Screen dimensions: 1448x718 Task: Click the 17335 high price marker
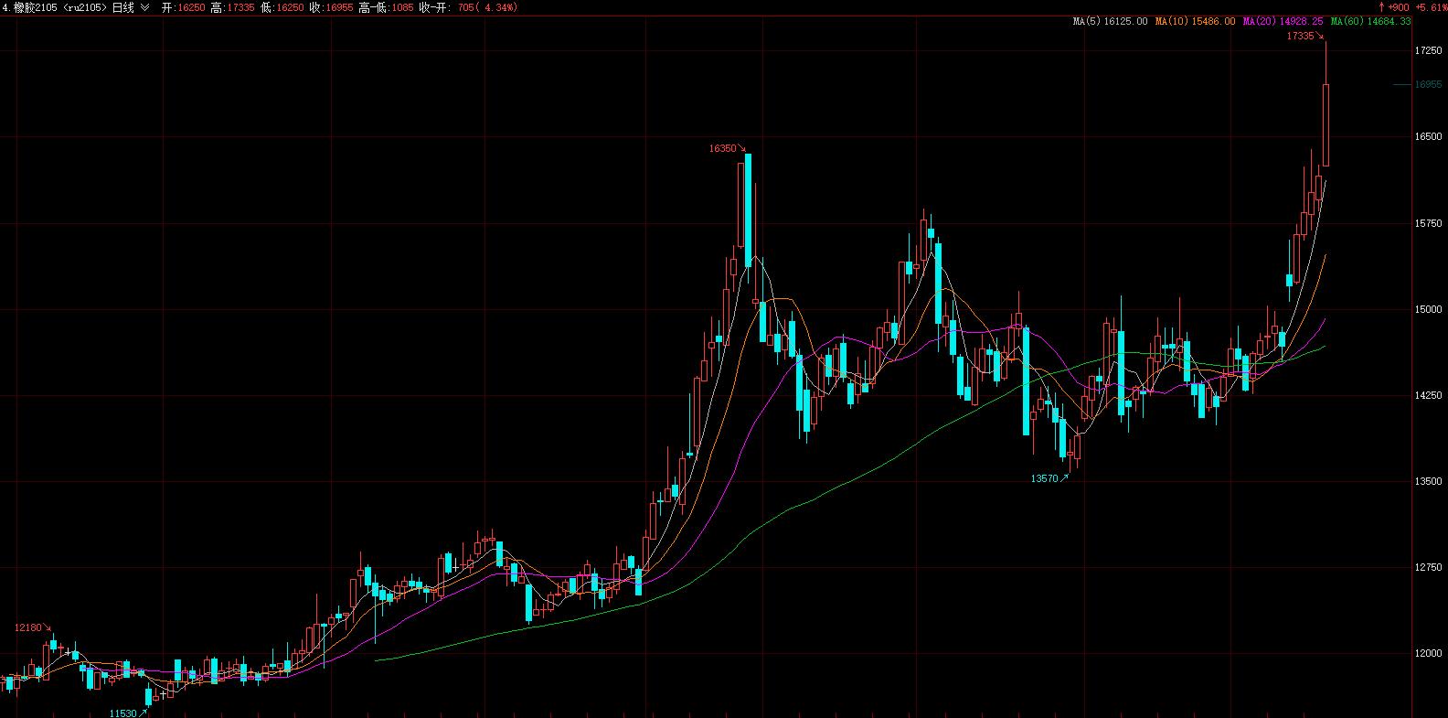click(x=1300, y=37)
